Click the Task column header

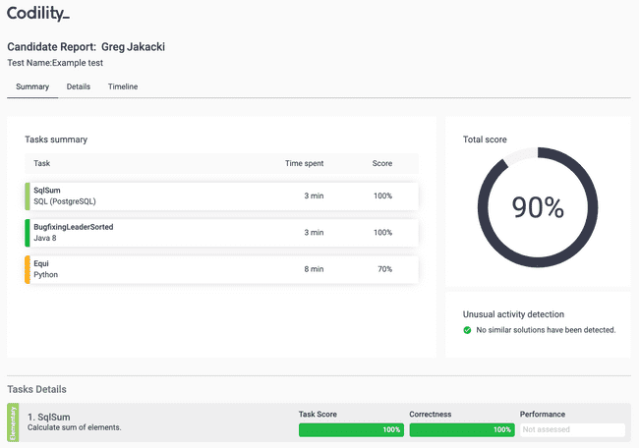click(41, 163)
